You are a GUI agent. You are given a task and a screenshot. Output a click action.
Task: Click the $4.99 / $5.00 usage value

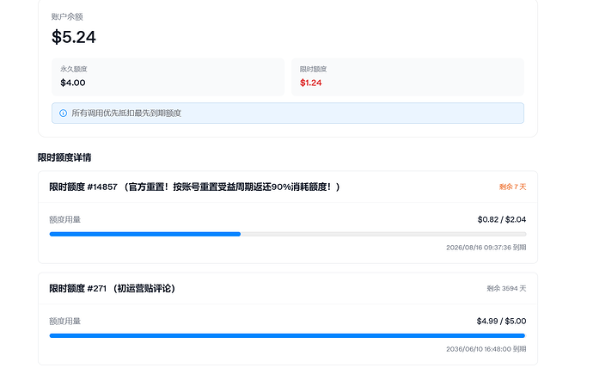(x=502, y=322)
